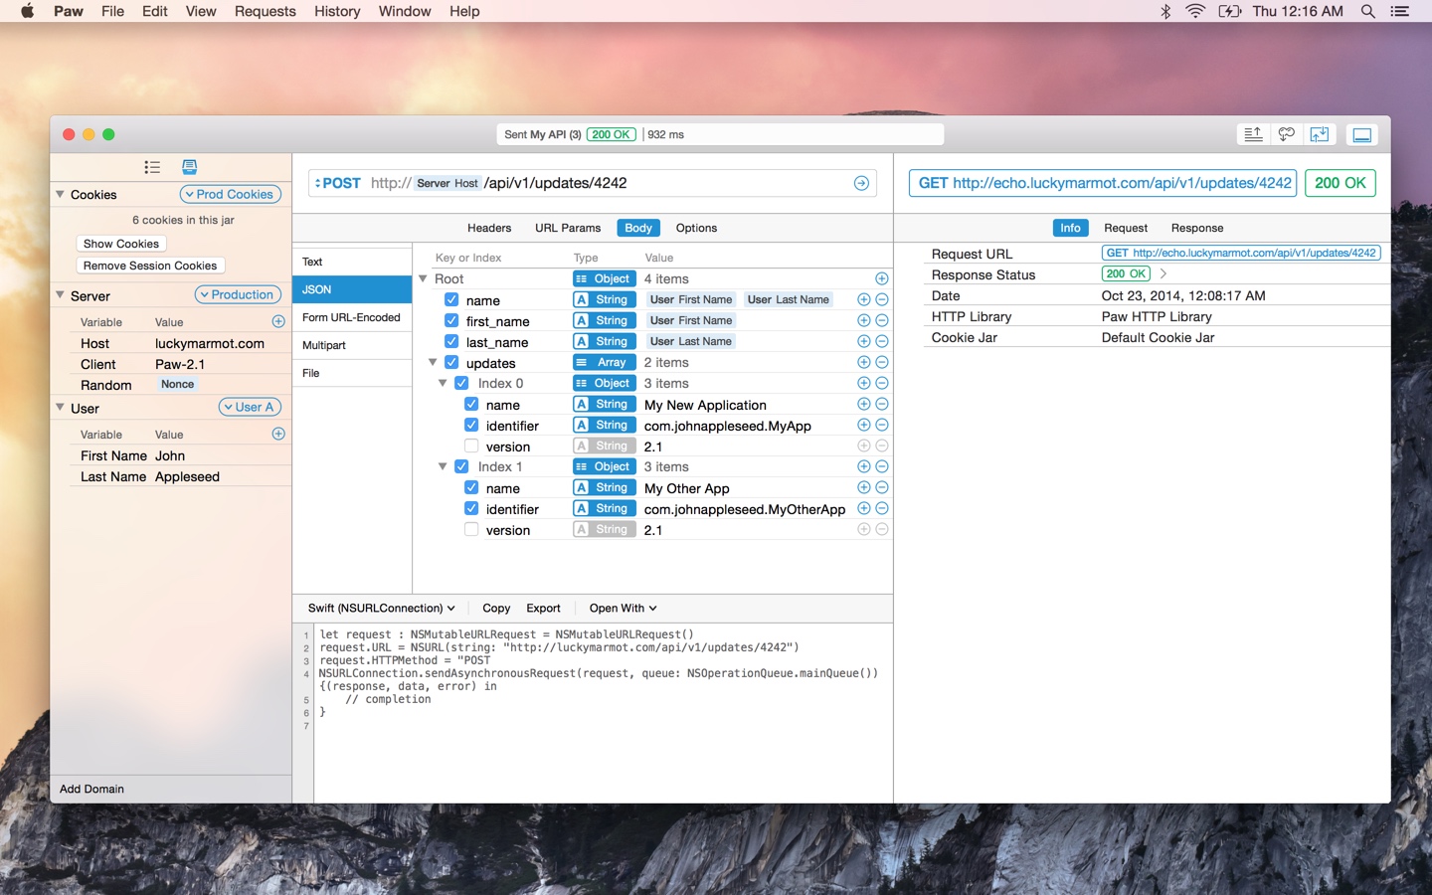The width and height of the screenshot is (1432, 895).
Task: Open Spotlight search in the menu bar
Action: point(1368,11)
